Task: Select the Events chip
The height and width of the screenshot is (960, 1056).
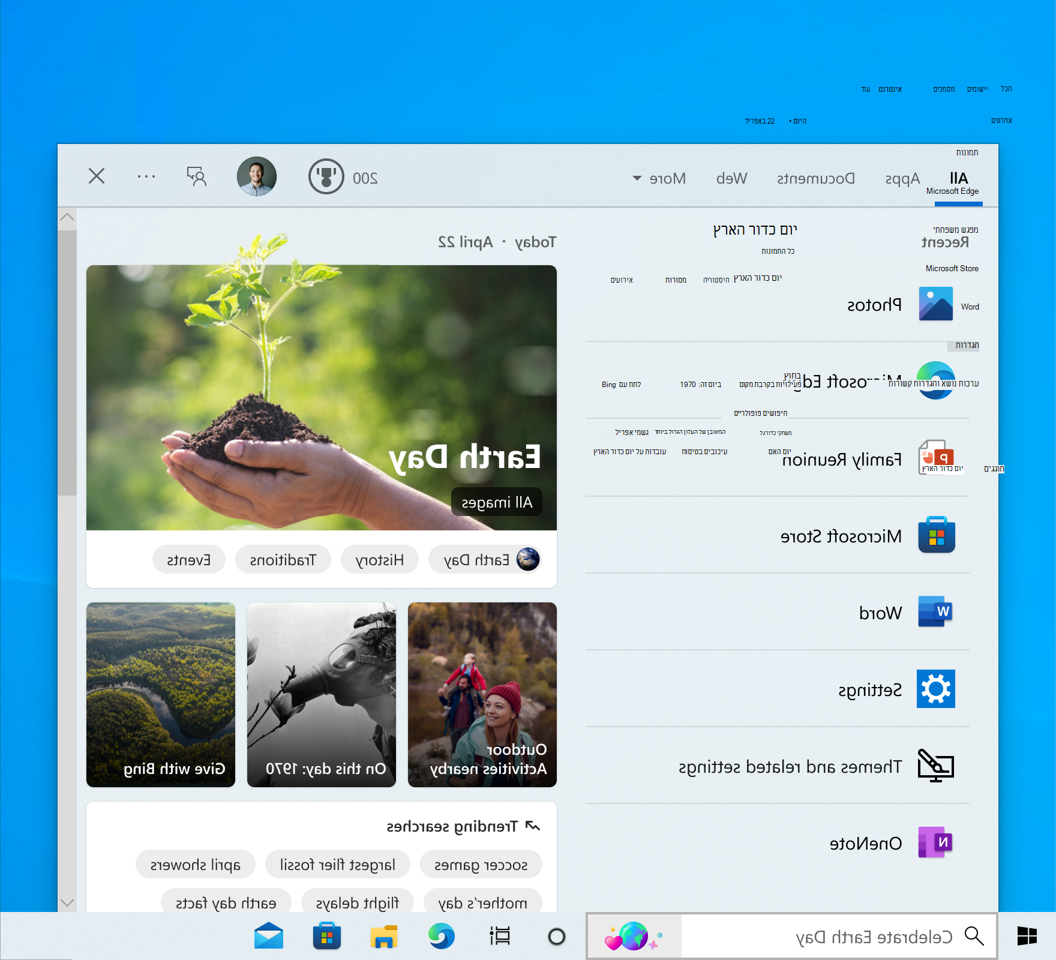Action: 189,560
